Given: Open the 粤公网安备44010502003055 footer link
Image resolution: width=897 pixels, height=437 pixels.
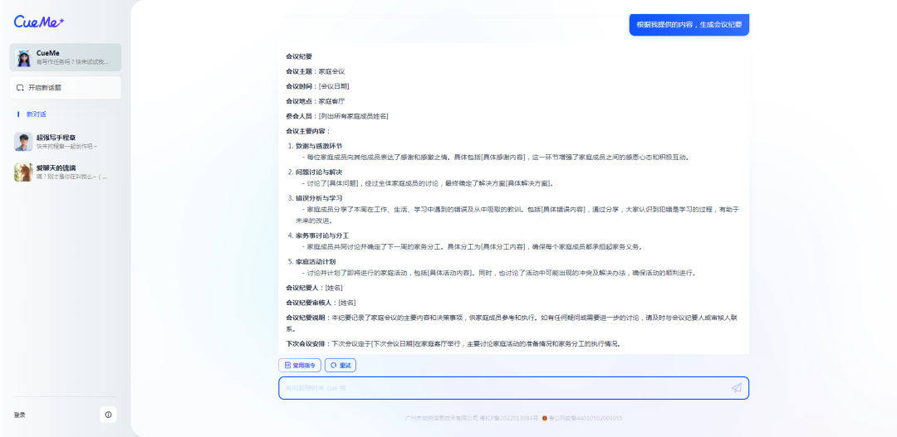Looking at the screenshot, I should [586, 418].
